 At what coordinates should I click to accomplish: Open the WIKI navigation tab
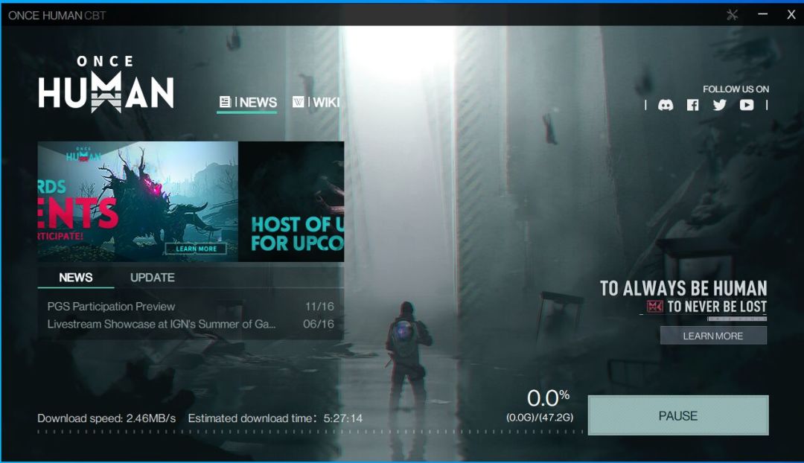click(316, 102)
